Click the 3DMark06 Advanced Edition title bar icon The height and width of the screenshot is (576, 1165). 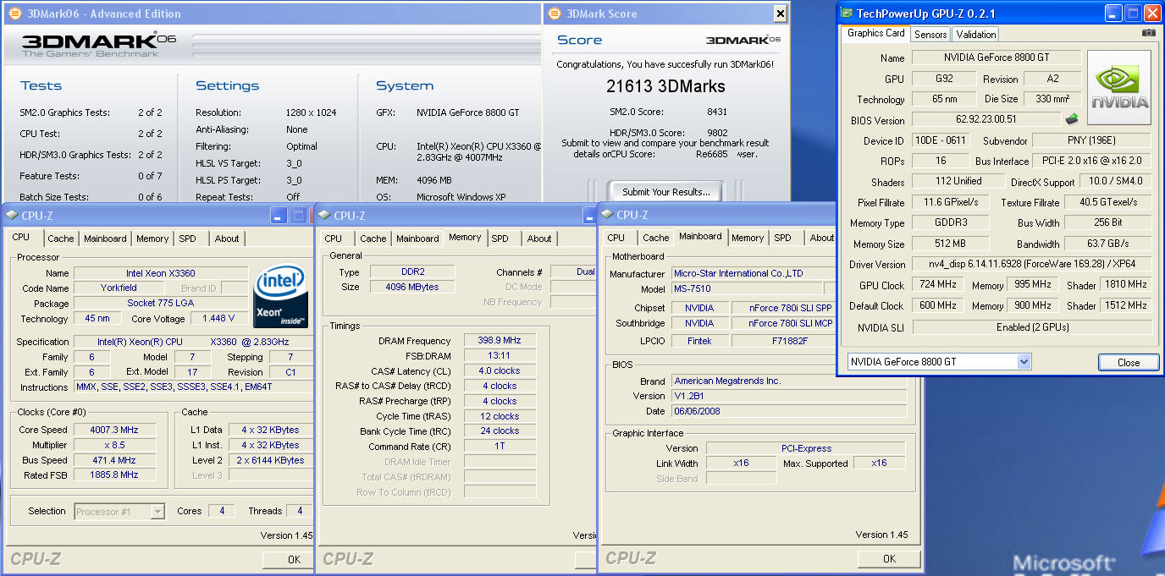[14, 14]
